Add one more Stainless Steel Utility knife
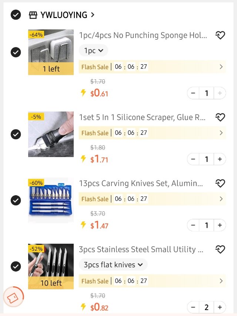237x316 pixels. coord(220,307)
